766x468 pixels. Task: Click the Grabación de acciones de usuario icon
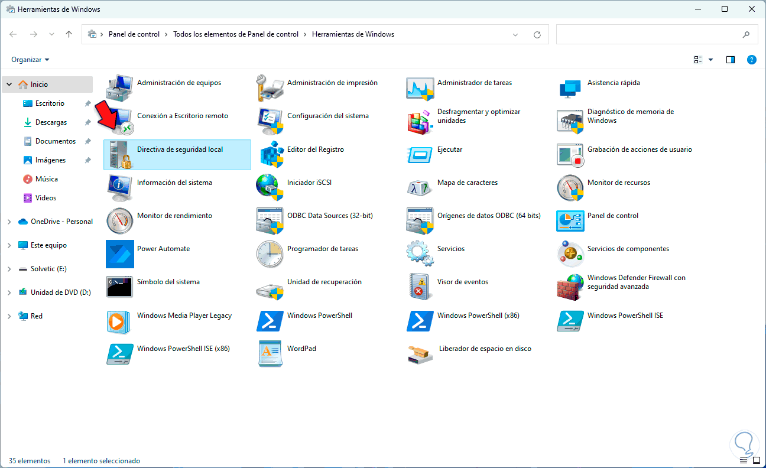click(570, 155)
